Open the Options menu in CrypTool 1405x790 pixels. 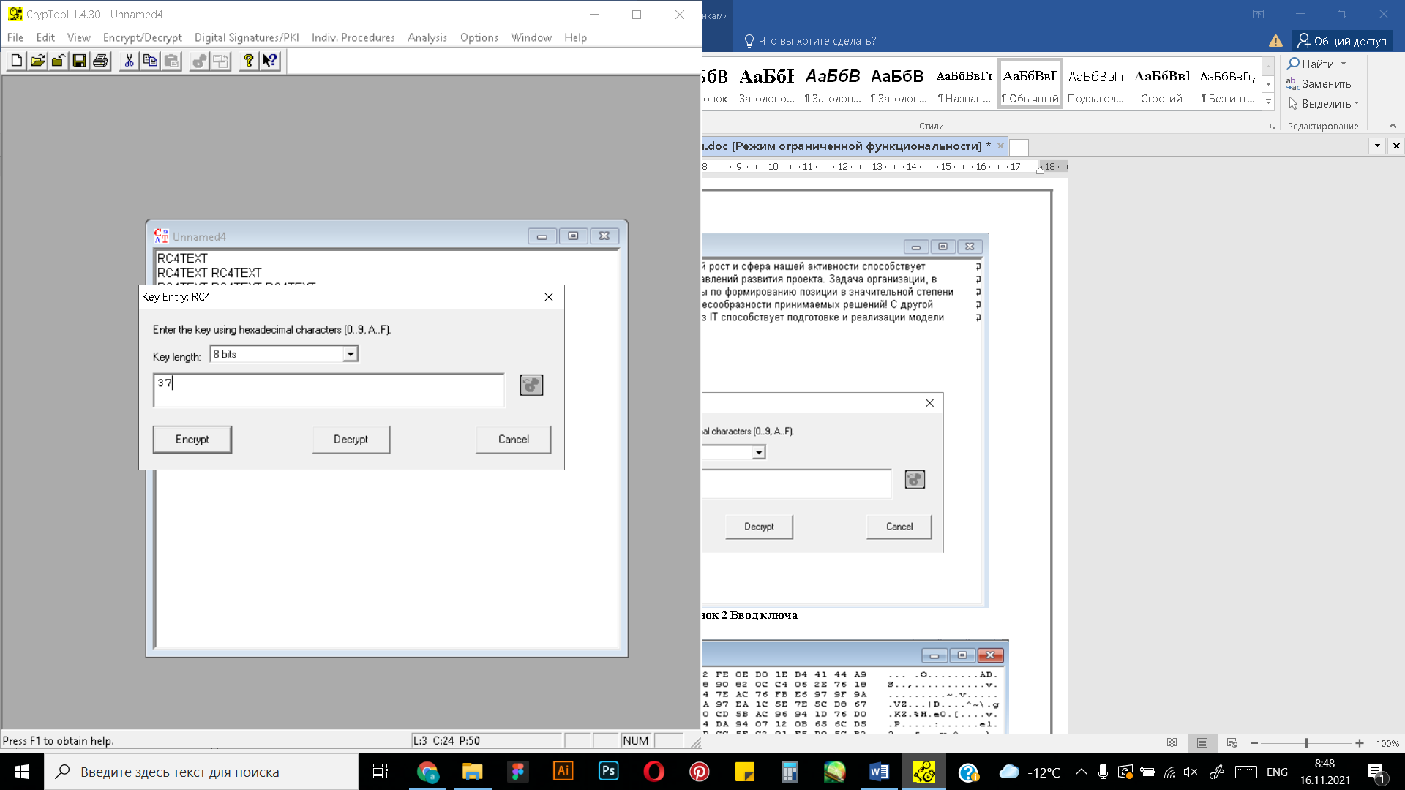point(479,37)
